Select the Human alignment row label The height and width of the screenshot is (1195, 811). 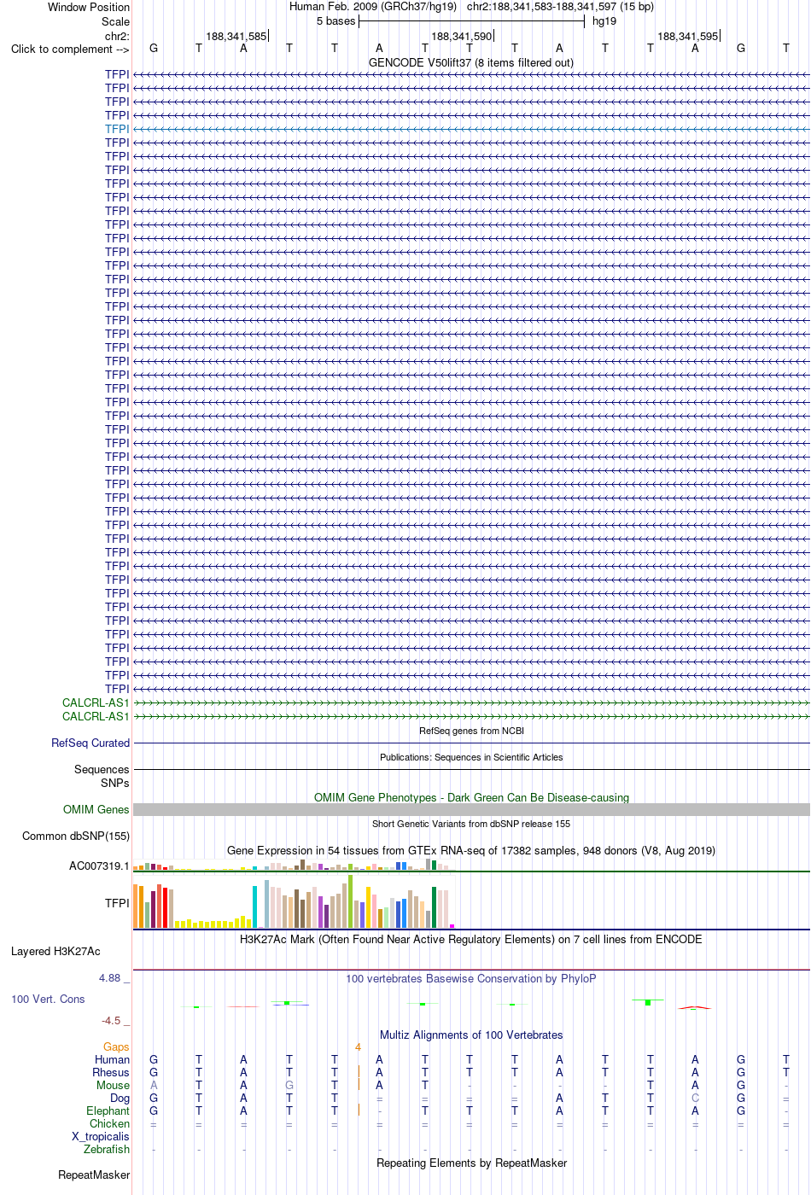pyautogui.click(x=112, y=1059)
